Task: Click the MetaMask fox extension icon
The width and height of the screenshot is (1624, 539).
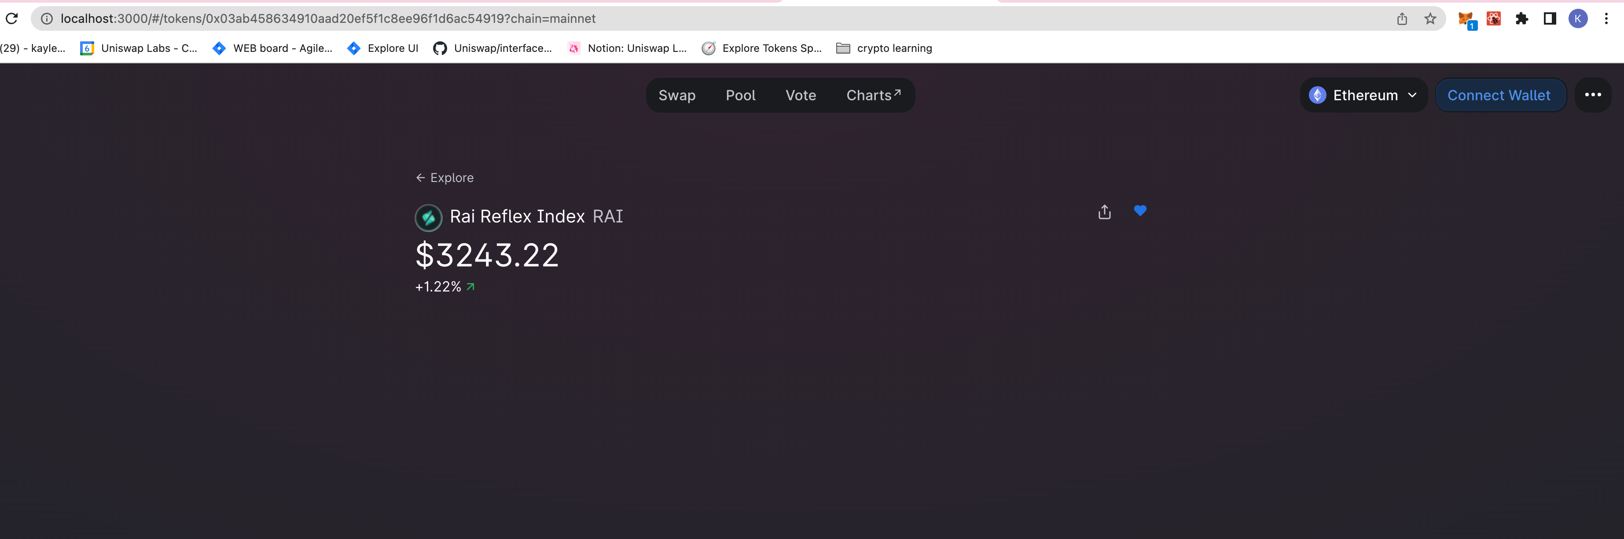Action: click(x=1465, y=19)
